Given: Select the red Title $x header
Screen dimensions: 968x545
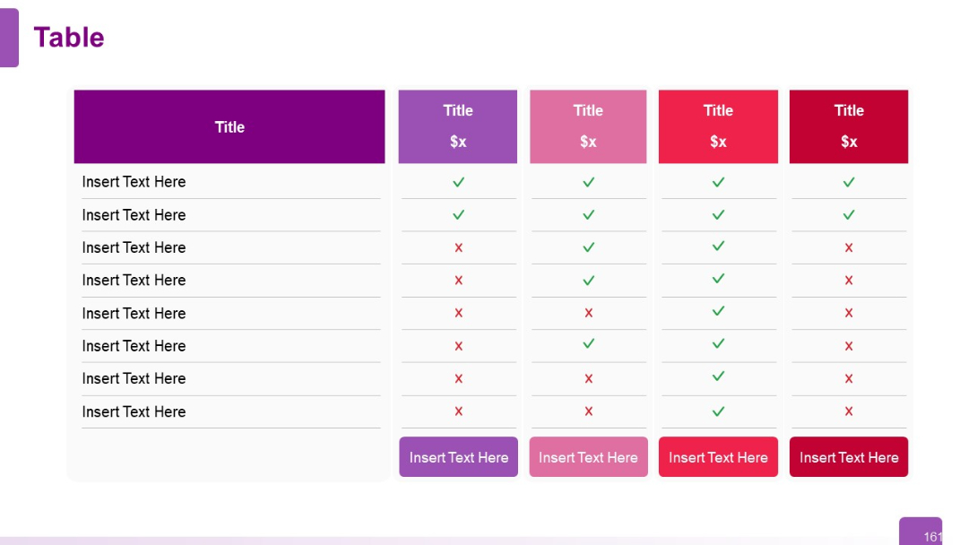Looking at the screenshot, I should click(718, 126).
